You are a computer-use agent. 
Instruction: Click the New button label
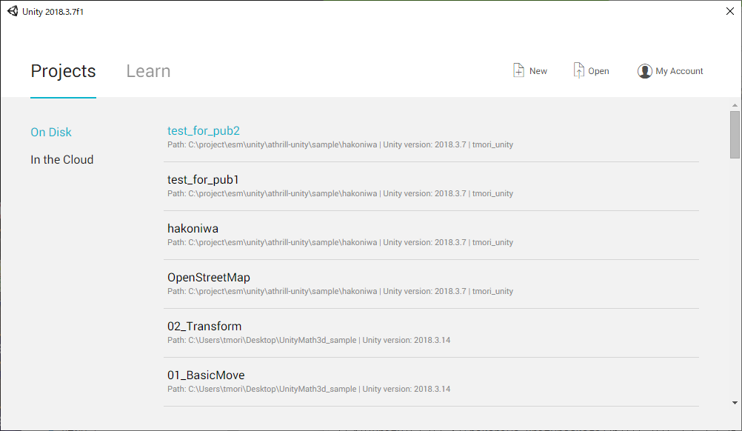tap(538, 71)
